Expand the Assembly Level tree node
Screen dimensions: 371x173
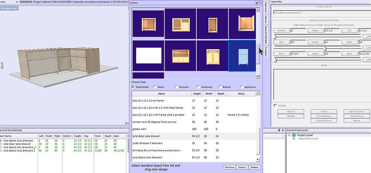tap(294, 139)
